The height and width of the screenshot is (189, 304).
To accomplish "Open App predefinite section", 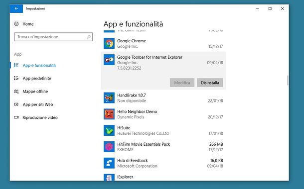I will 37,79.
